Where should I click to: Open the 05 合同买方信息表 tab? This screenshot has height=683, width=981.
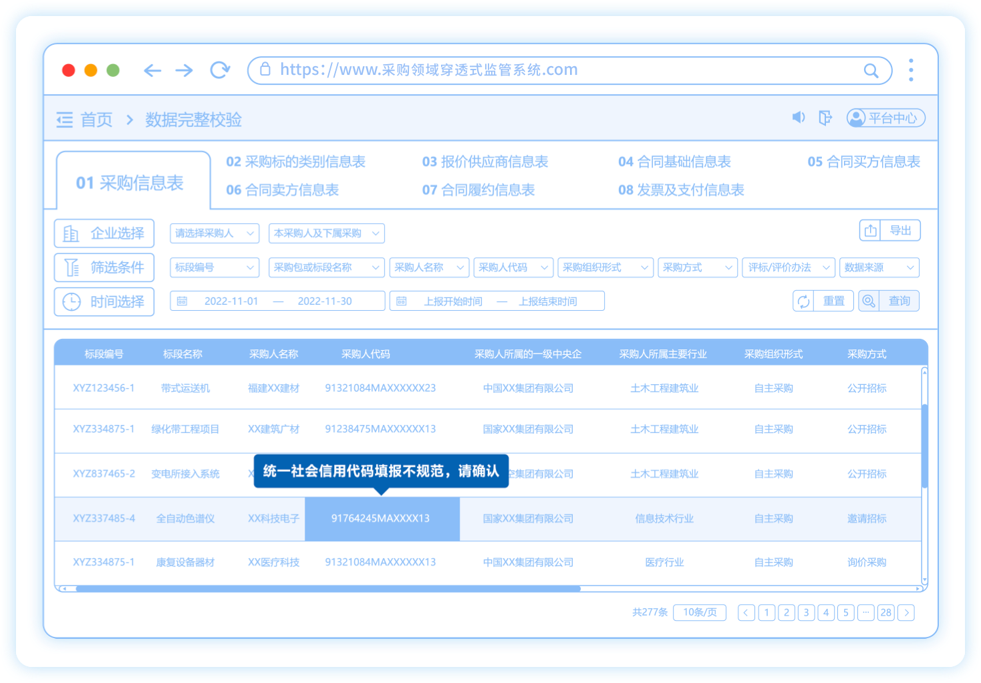[x=864, y=162]
